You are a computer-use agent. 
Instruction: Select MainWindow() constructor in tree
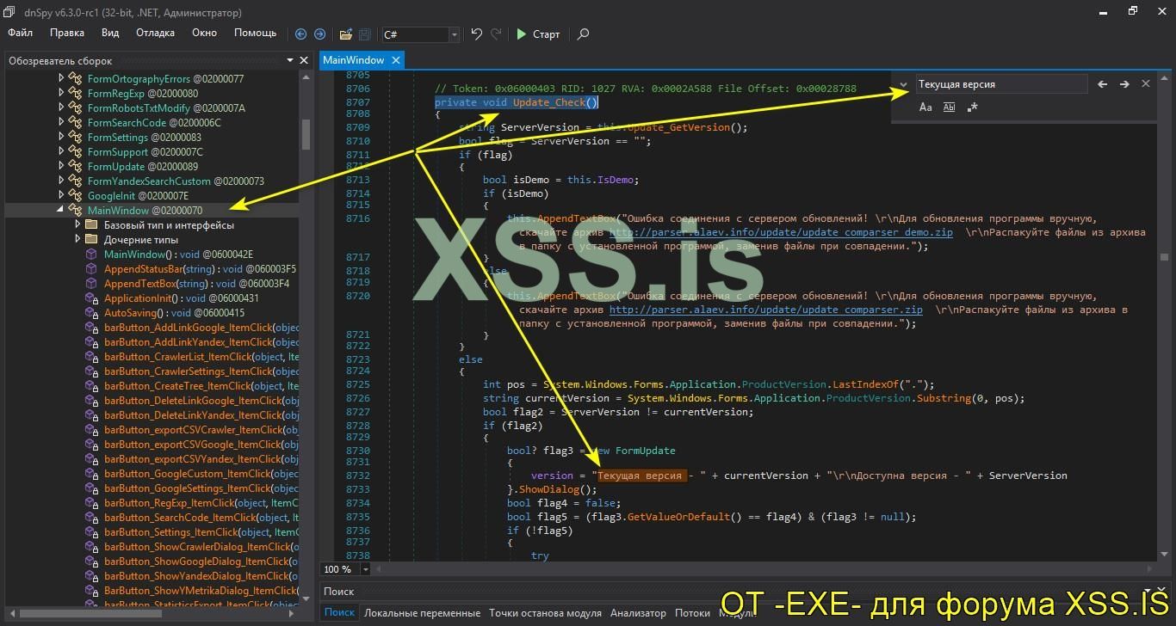point(178,254)
